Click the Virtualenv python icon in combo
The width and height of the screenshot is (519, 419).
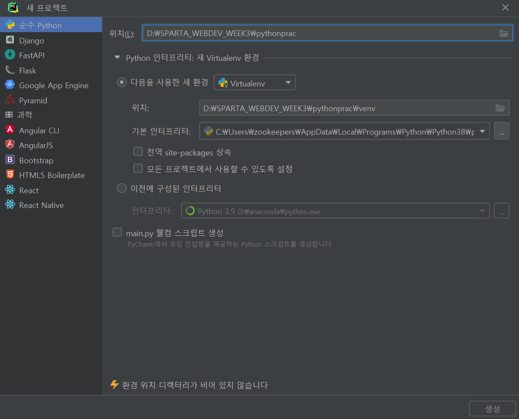[x=223, y=83]
